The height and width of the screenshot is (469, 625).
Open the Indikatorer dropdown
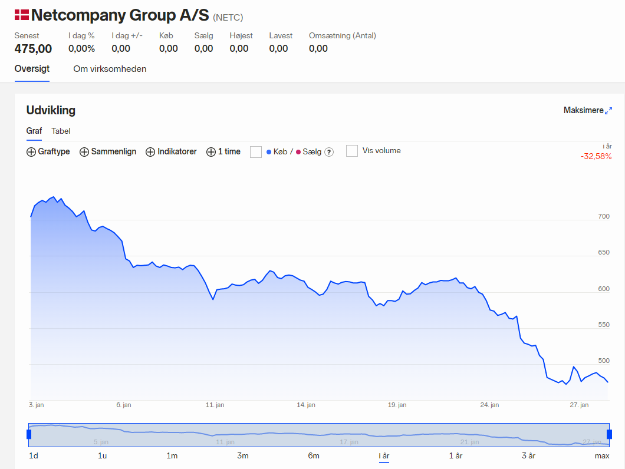pos(171,152)
